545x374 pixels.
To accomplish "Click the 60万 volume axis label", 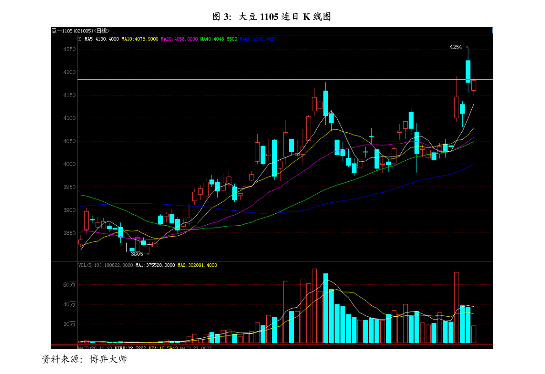I will (69, 285).
